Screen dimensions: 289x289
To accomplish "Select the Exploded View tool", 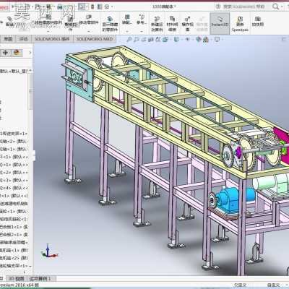I will click(187, 24).
